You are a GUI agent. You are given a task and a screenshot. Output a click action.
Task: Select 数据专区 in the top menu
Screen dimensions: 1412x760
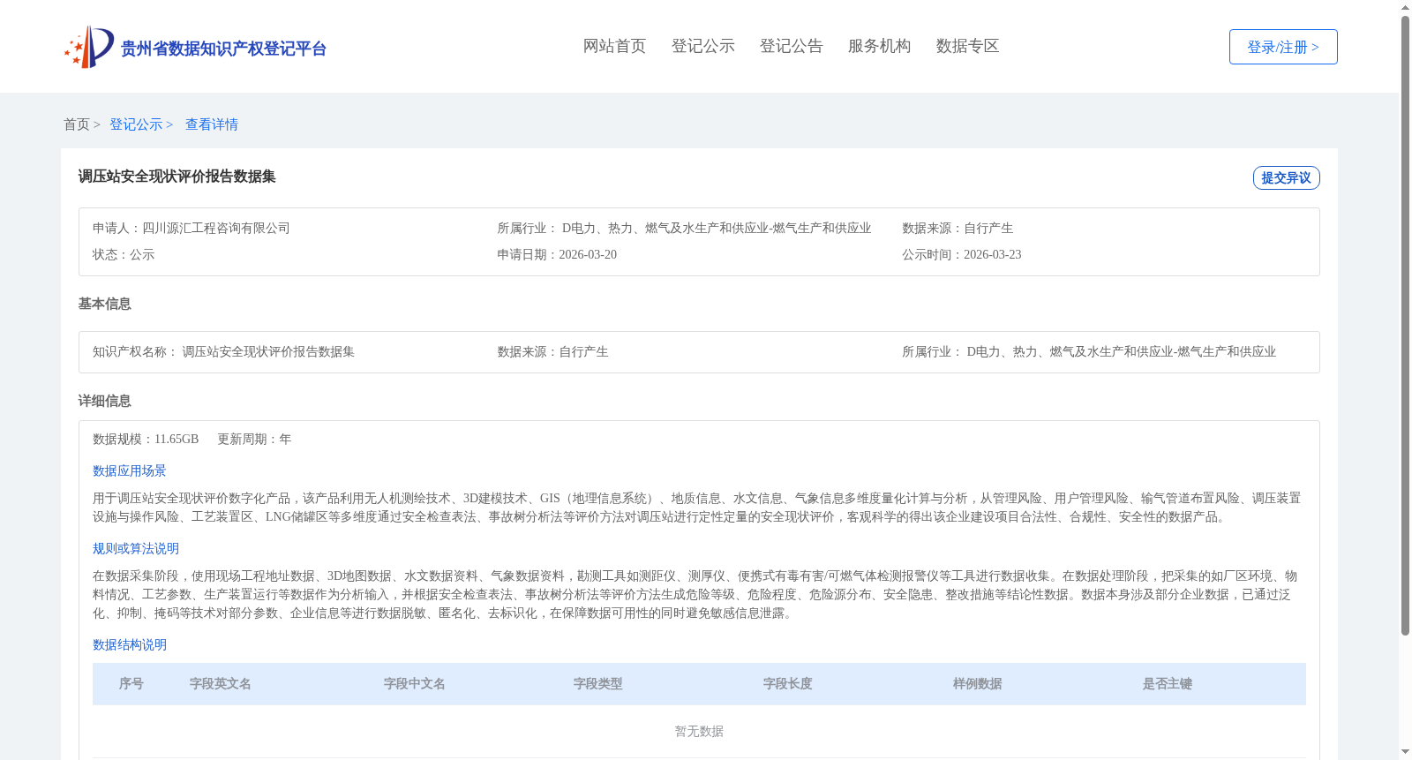967,46
